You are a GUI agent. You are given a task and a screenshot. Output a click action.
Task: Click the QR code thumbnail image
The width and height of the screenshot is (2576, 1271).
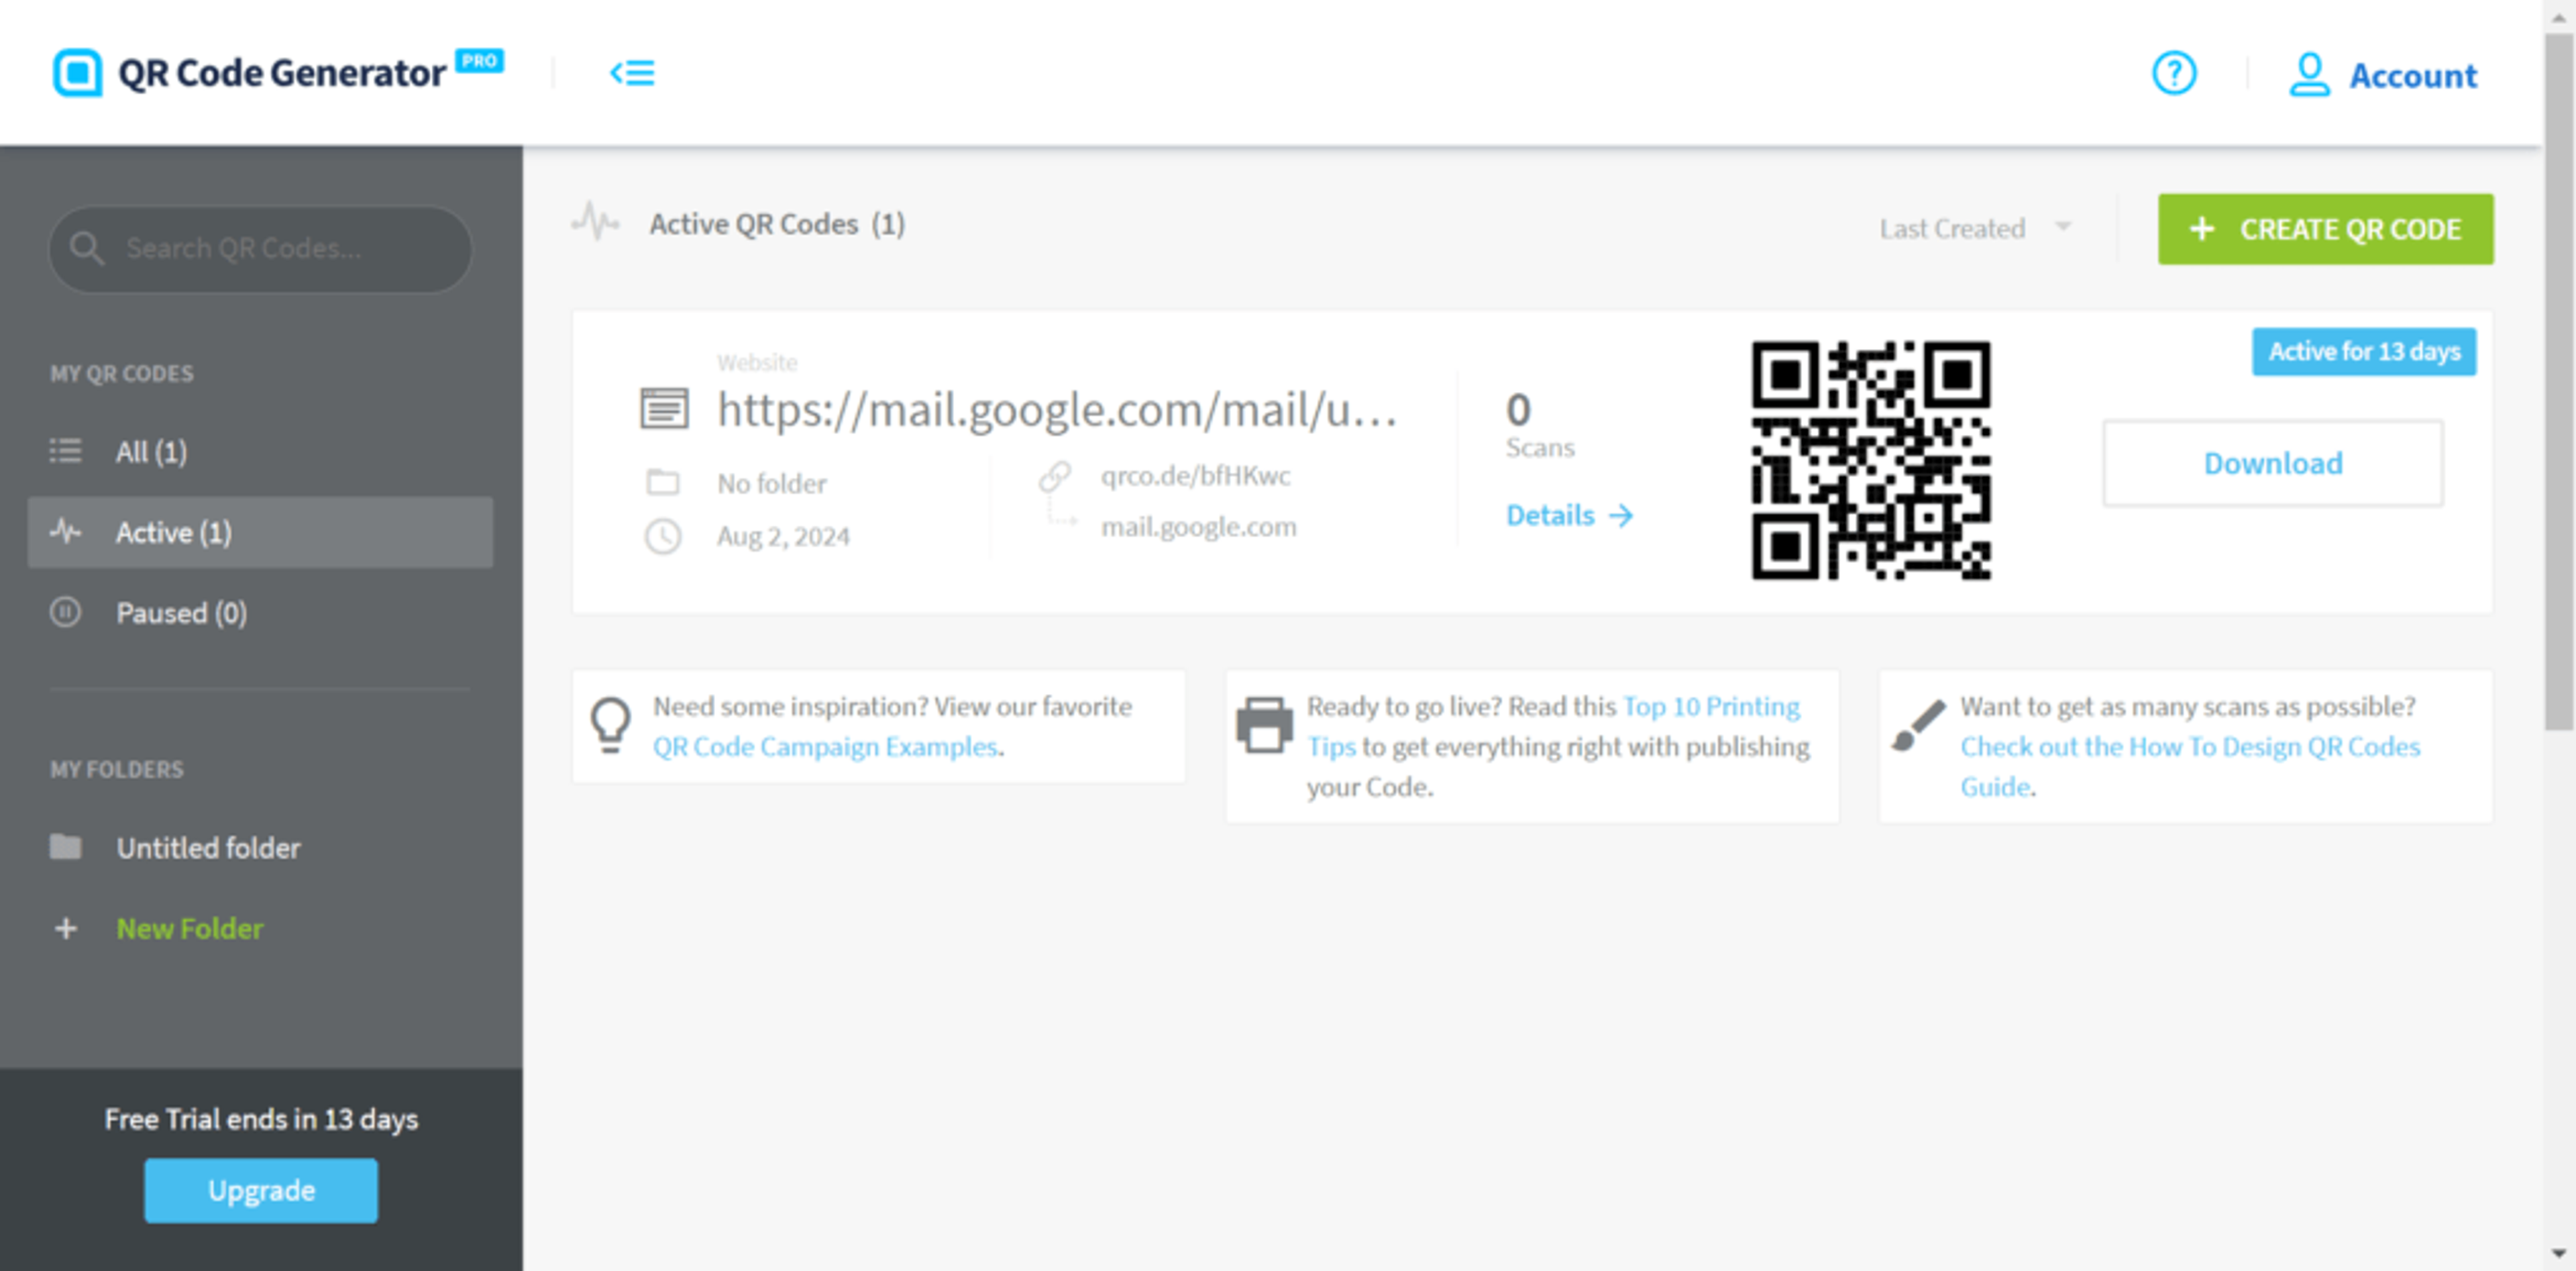(1870, 460)
